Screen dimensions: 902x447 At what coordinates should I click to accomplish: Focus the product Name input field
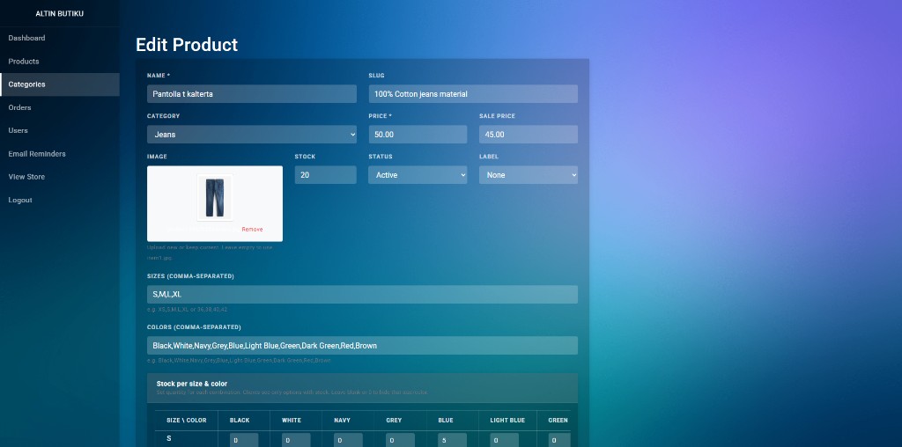click(251, 94)
